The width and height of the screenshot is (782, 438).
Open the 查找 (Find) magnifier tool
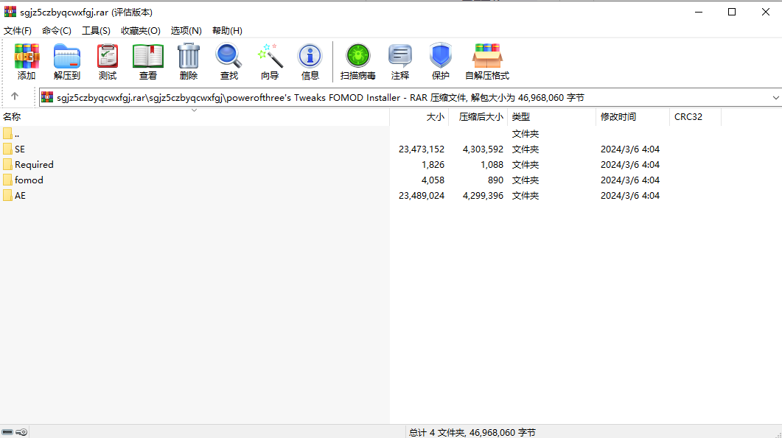229,61
